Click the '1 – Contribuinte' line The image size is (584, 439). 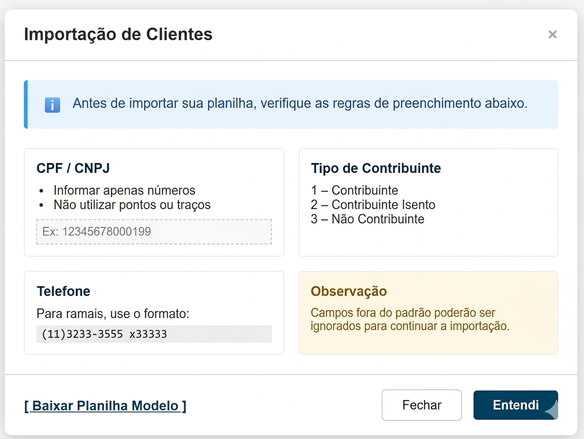pos(354,190)
